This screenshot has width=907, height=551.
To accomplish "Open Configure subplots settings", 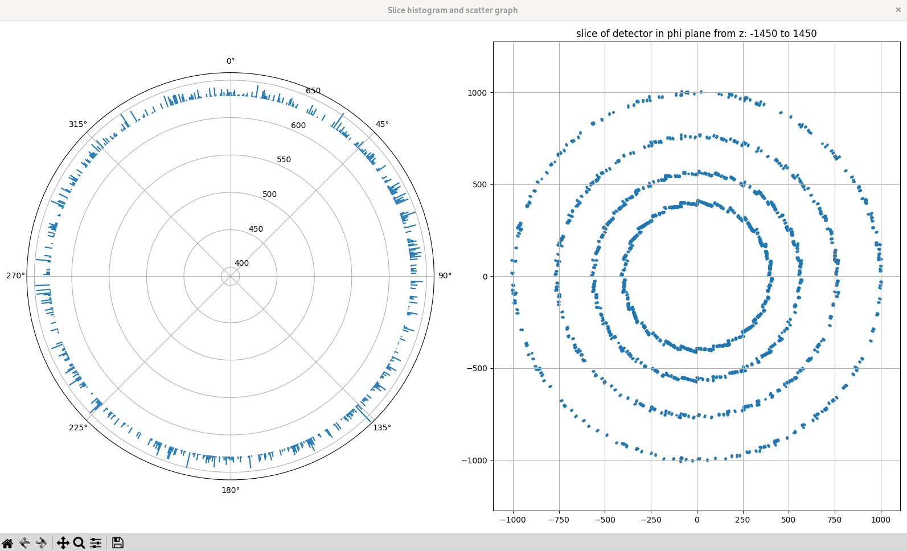I will (x=96, y=543).
